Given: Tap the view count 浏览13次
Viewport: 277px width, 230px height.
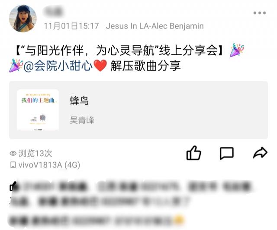Looking at the screenshot, I should (x=35, y=153).
